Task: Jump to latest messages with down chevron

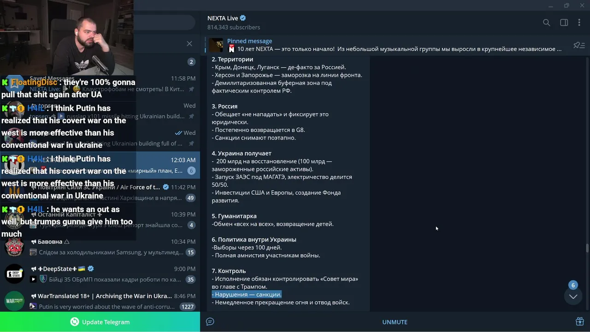Action: [573, 296]
